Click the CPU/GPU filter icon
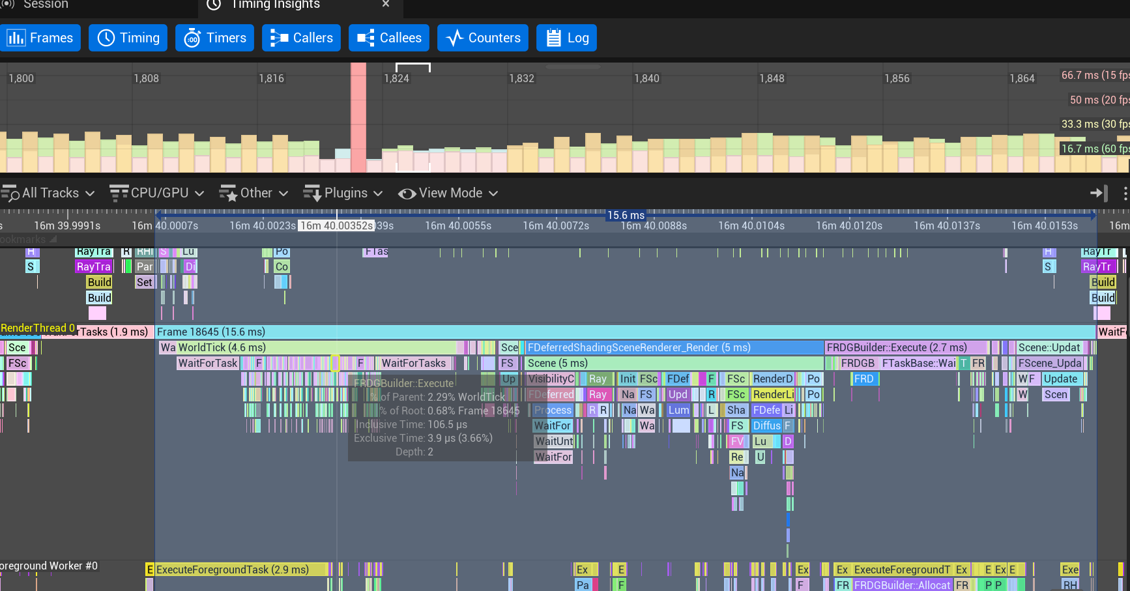 click(x=118, y=193)
